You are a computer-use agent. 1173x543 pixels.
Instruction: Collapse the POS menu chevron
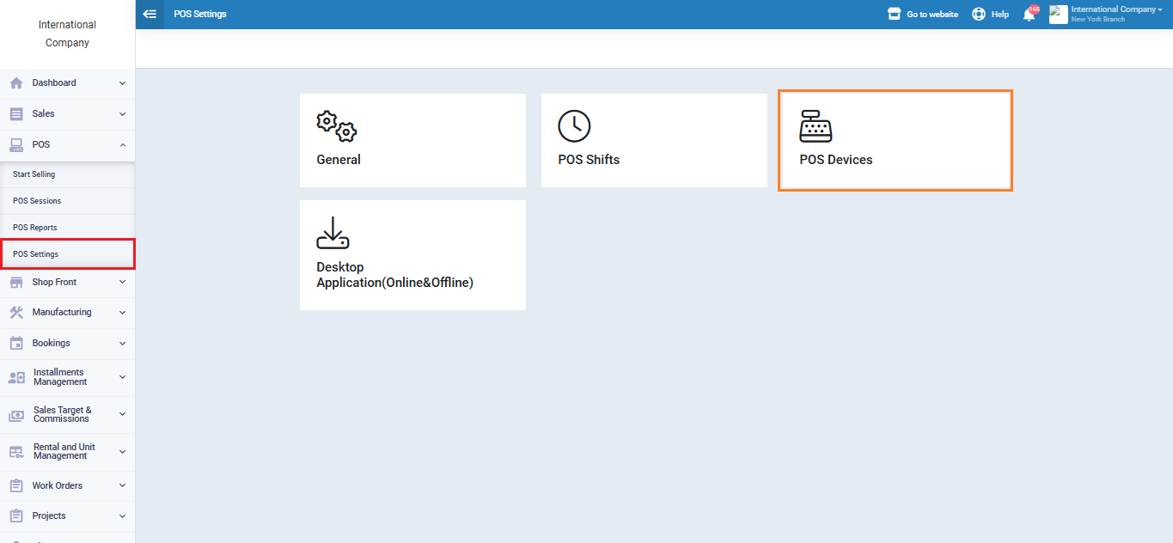point(122,145)
